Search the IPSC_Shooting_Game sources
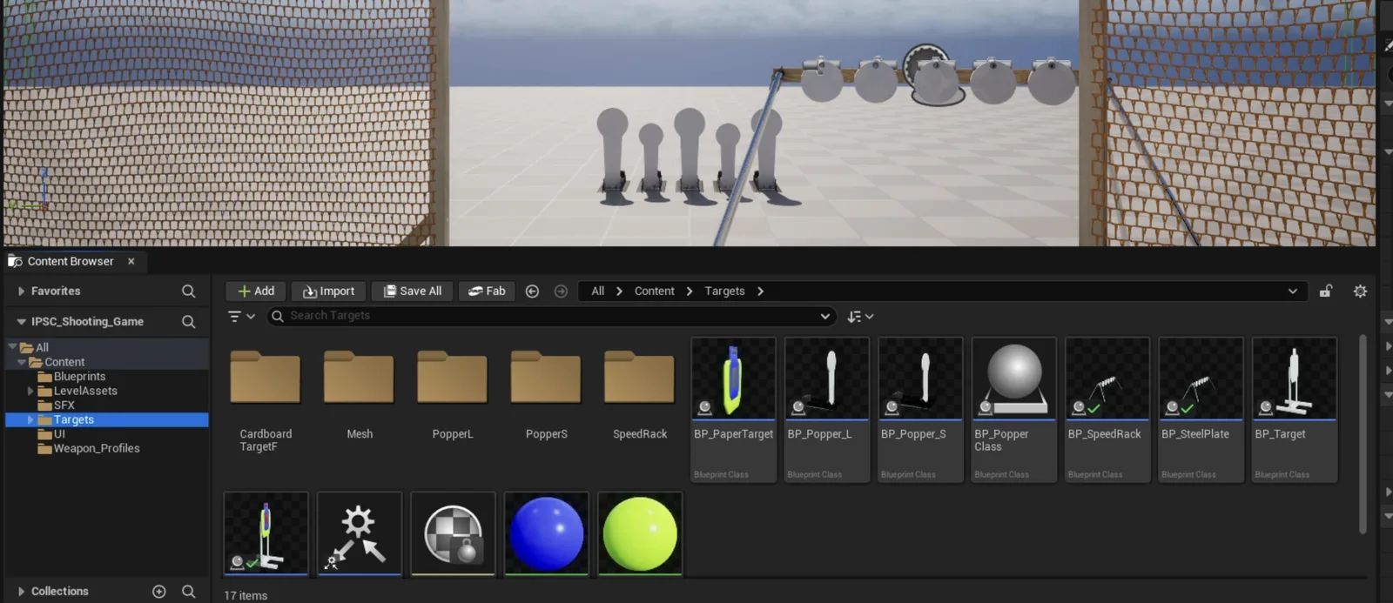 click(188, 322)
